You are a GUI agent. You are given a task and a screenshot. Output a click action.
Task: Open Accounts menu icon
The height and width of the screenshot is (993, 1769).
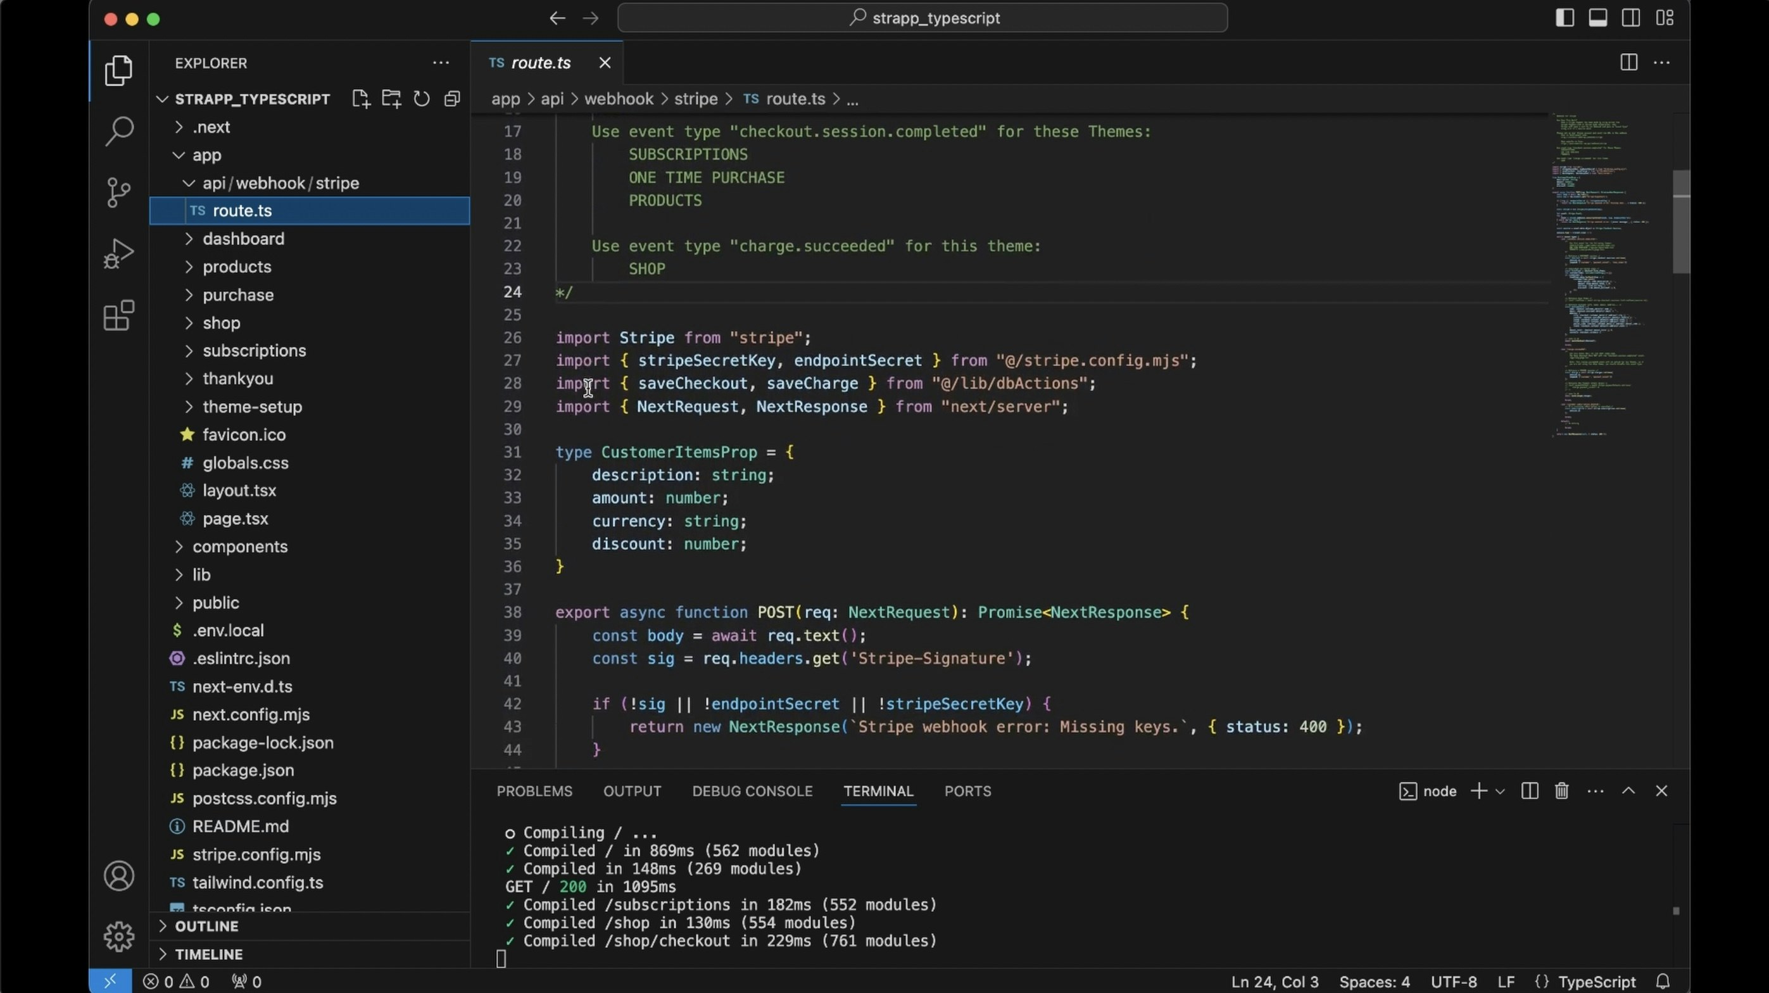[119, 876]
